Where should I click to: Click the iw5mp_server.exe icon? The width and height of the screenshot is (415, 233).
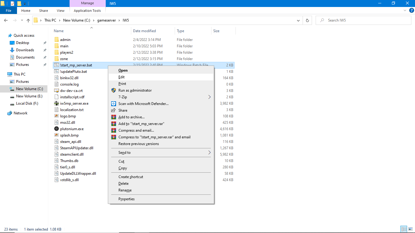coord(56,103)
